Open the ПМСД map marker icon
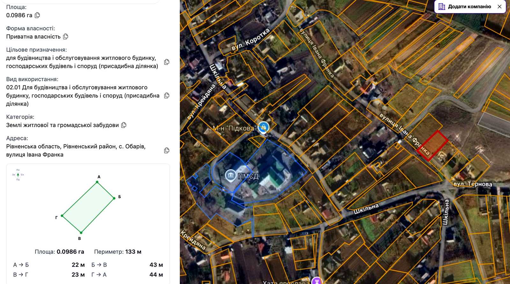This screenshot has height=284, width=510. 230,175
